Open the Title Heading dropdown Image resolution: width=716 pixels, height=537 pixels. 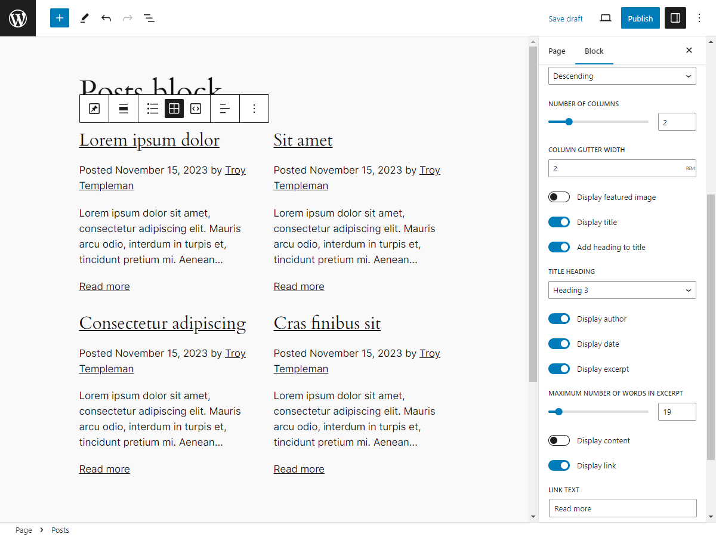click(x=622, y=290)
